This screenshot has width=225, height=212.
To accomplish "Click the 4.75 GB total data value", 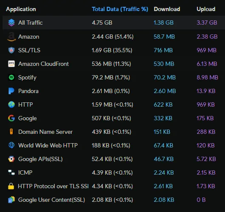I will point(102,23).
